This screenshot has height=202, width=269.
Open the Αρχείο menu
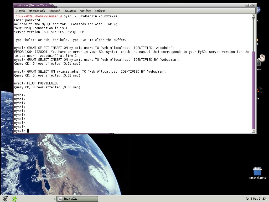click(x=20, y=11)
